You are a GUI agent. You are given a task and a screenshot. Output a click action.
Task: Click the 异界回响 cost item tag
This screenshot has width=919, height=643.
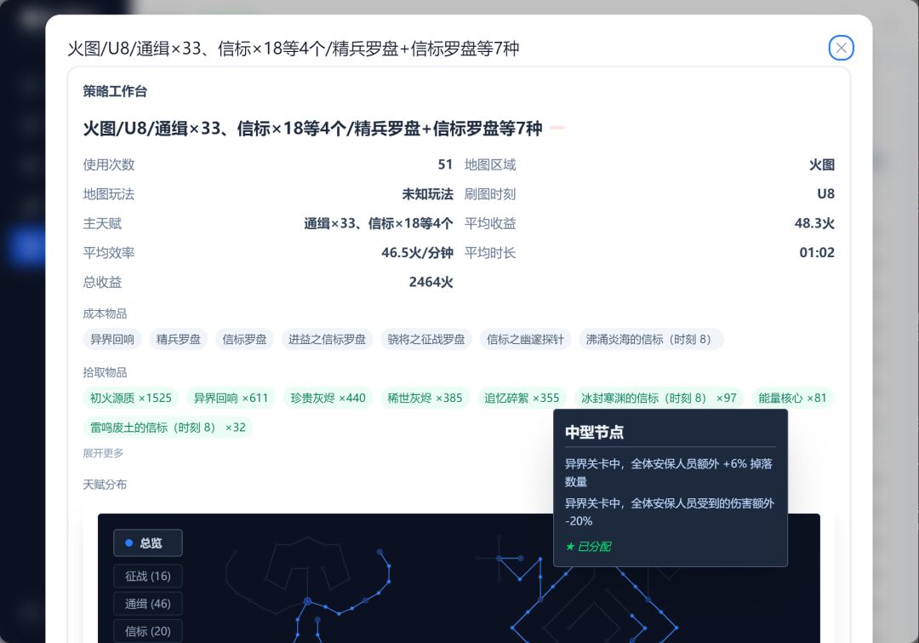[x=112, y=339]
